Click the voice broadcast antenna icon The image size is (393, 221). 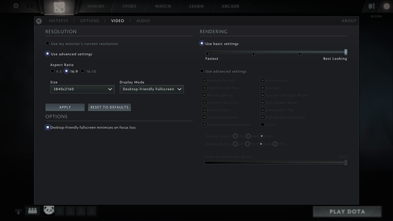[x=18, y=211]
